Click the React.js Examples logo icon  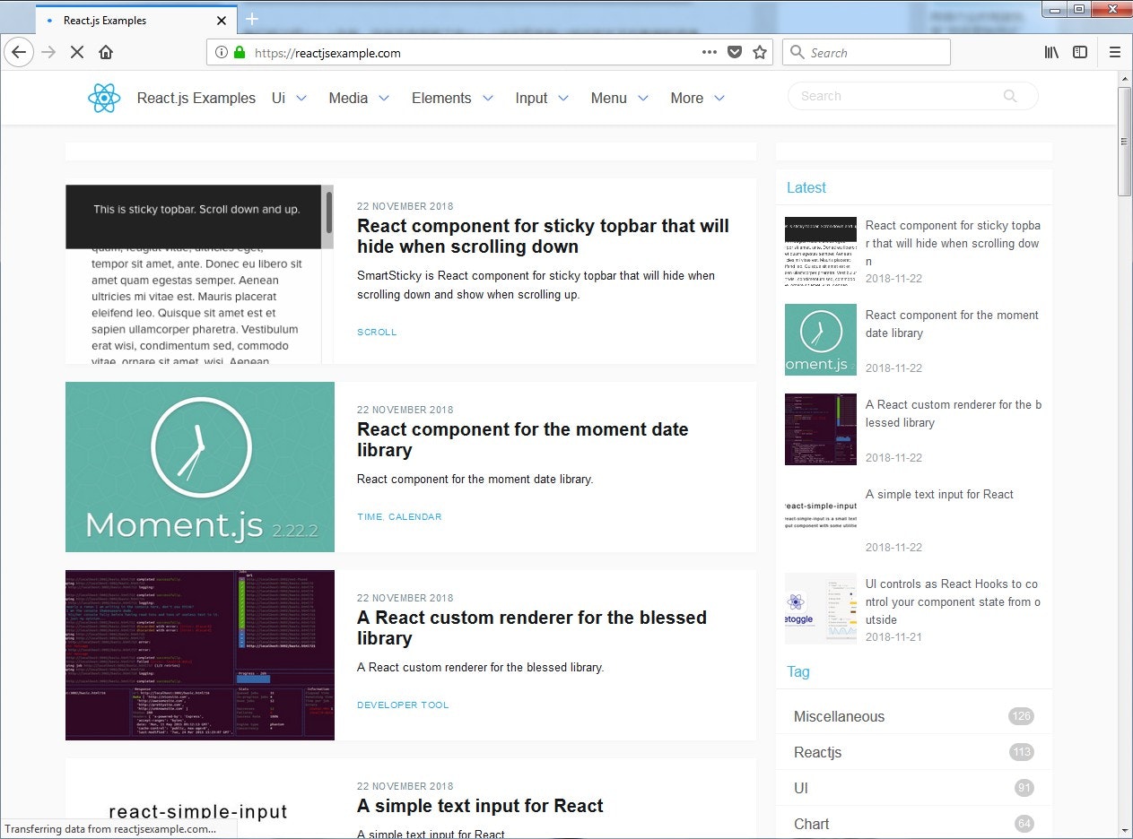[x=104, y=98]
